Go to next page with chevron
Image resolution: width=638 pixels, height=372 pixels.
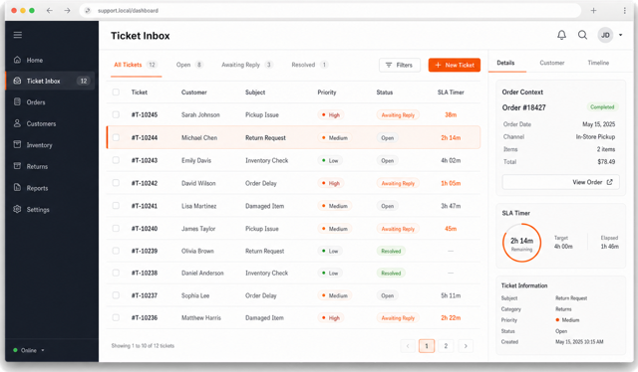pyautogui.click(x=466, y=346)
